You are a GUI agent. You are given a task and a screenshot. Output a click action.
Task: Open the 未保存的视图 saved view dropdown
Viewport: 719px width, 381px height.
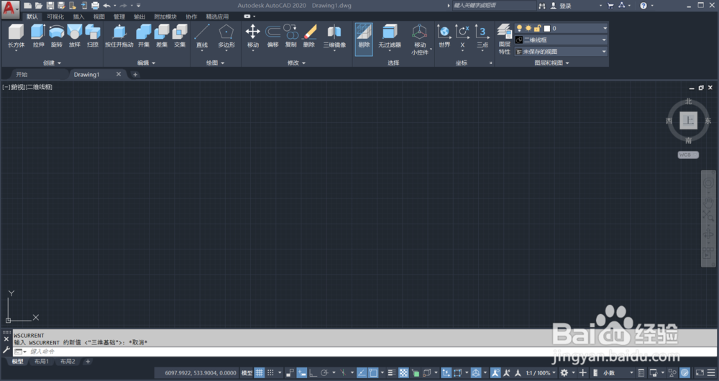[604, 51]
